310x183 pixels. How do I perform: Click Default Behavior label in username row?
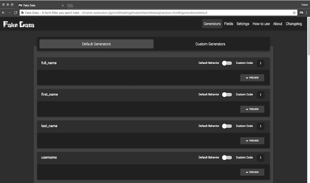coord(209,157)
